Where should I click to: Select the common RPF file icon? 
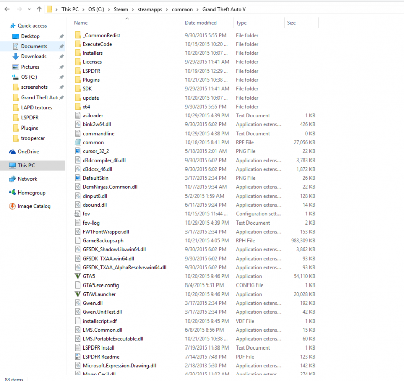click(78, 142)
